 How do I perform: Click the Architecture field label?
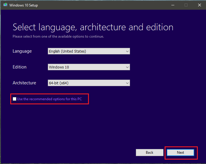(x=24, y=83)
